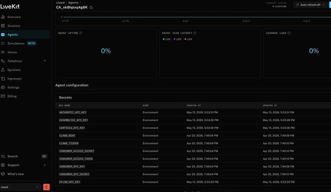Open the clawd project selector dropdown
Screen dimensions: 331x192
20,187
